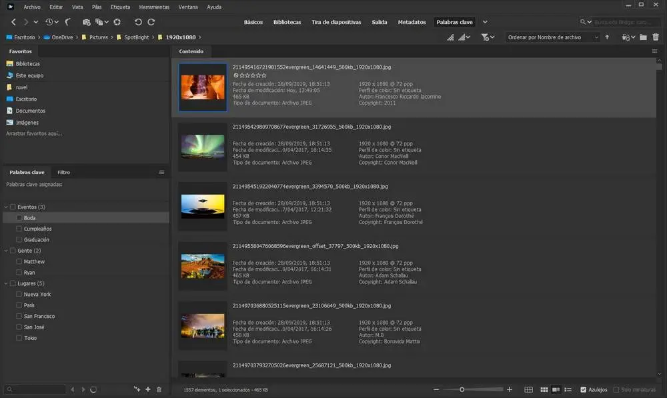Viewport: 667px width, 398px height.
Task: Toggle ascending sort order arrow
Action: click(x=607, y=37)
